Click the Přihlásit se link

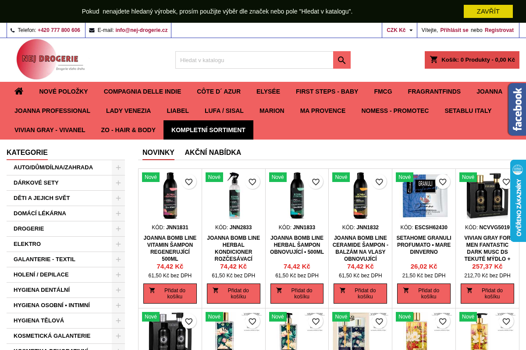(454, 30)
